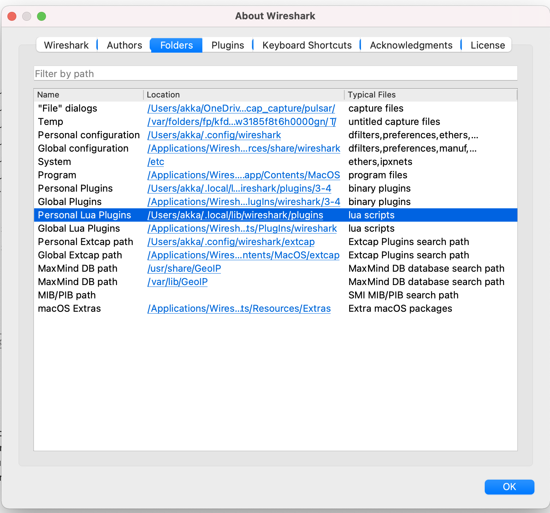This screenshot has width=550, height=513.
Task: Close the About Wireshark window
Action: tap(12, 16)
